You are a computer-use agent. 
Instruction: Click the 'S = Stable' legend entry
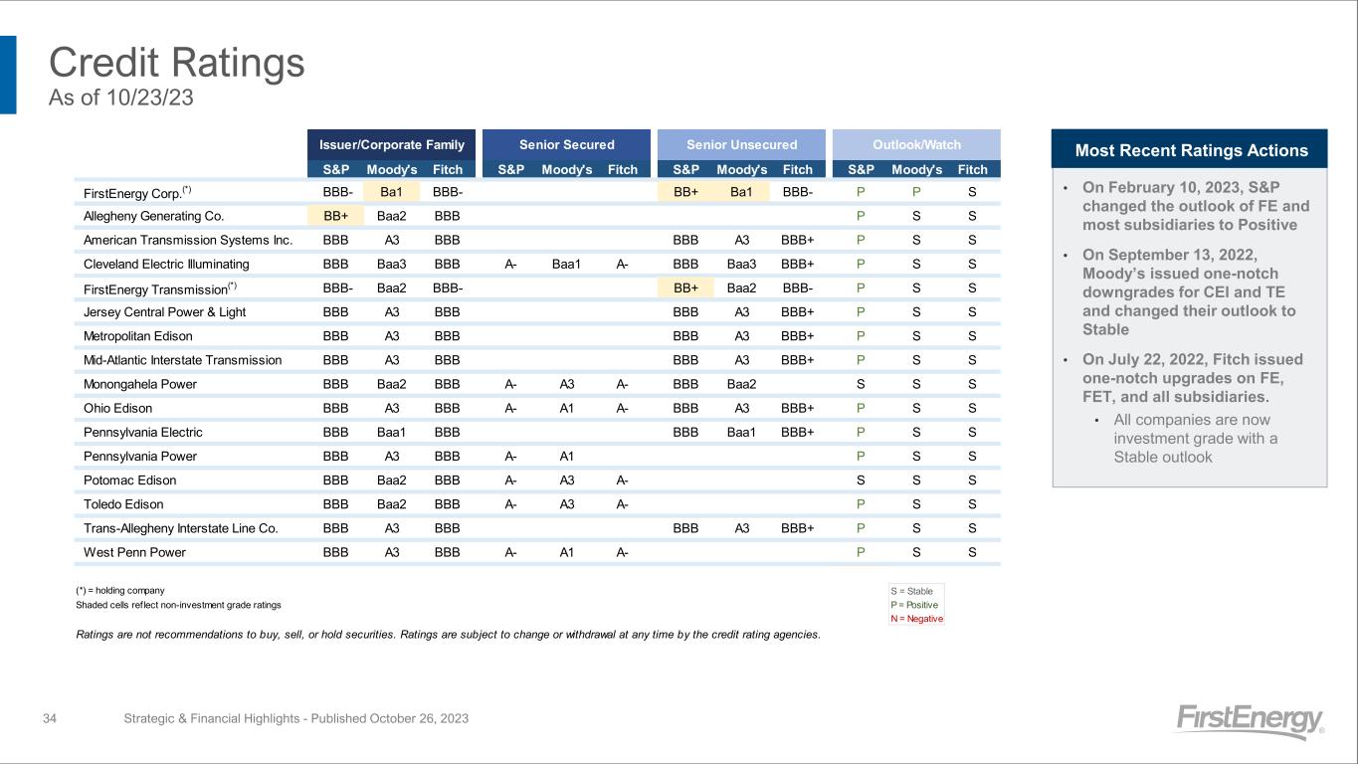click(911, 591)
